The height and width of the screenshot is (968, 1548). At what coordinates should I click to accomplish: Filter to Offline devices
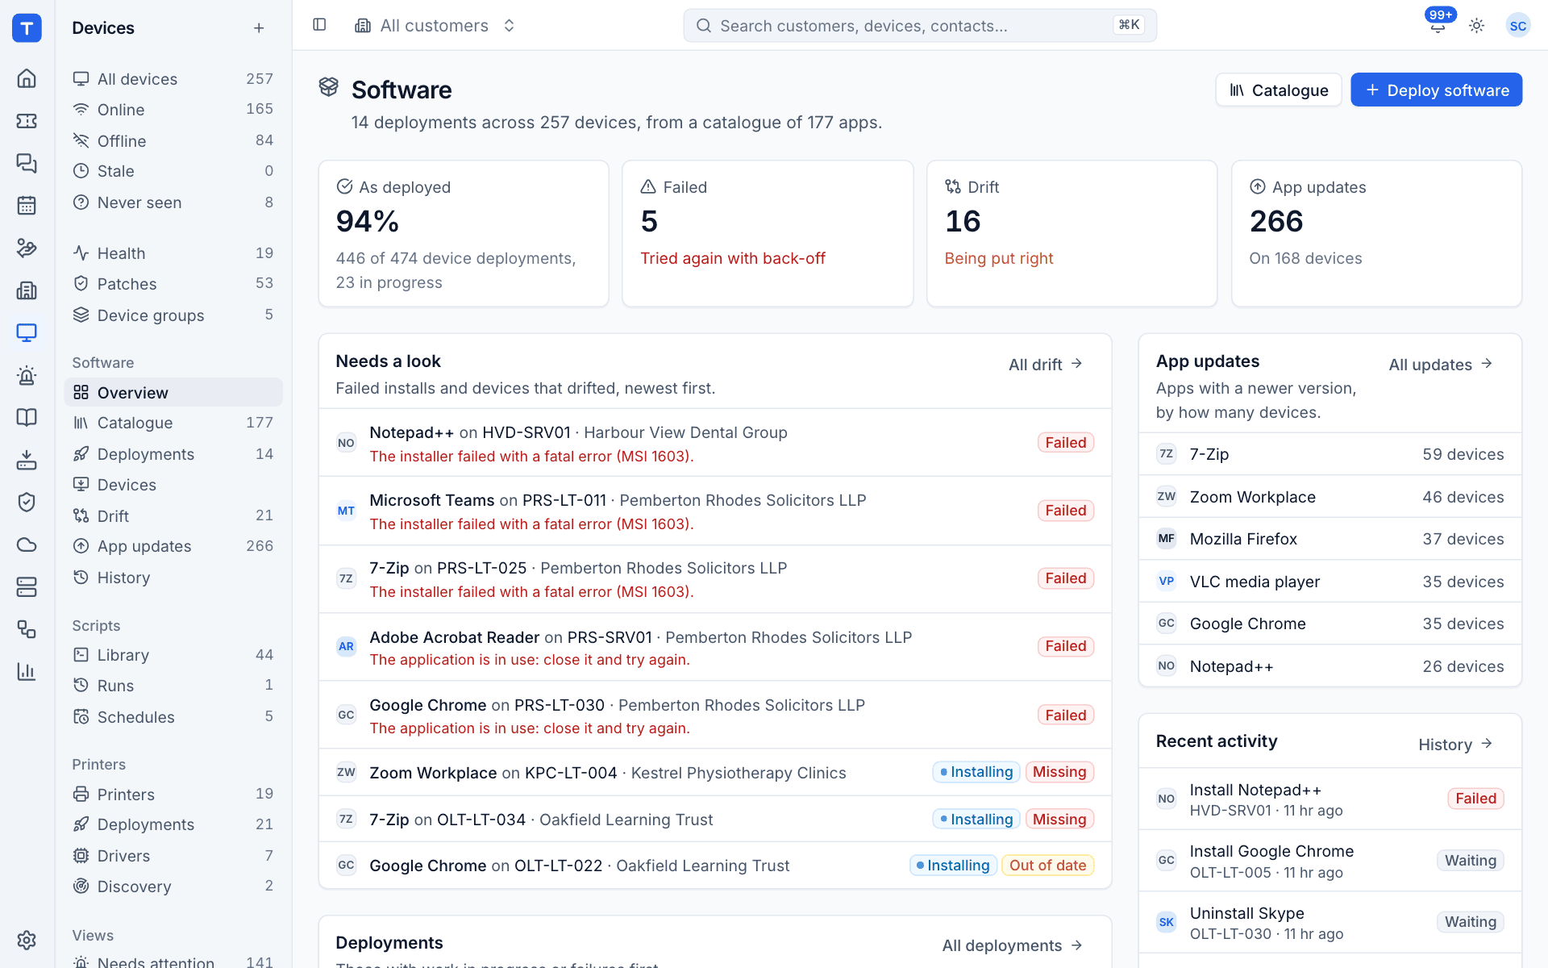coord(173,140)
